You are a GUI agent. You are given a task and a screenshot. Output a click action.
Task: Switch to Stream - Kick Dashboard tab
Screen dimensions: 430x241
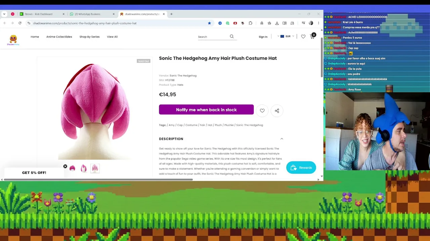tap(42, 14)
